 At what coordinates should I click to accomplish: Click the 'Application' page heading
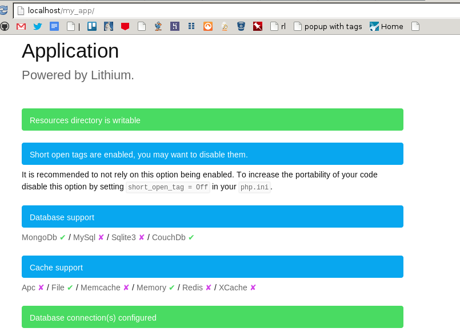[x=70, y=51]
